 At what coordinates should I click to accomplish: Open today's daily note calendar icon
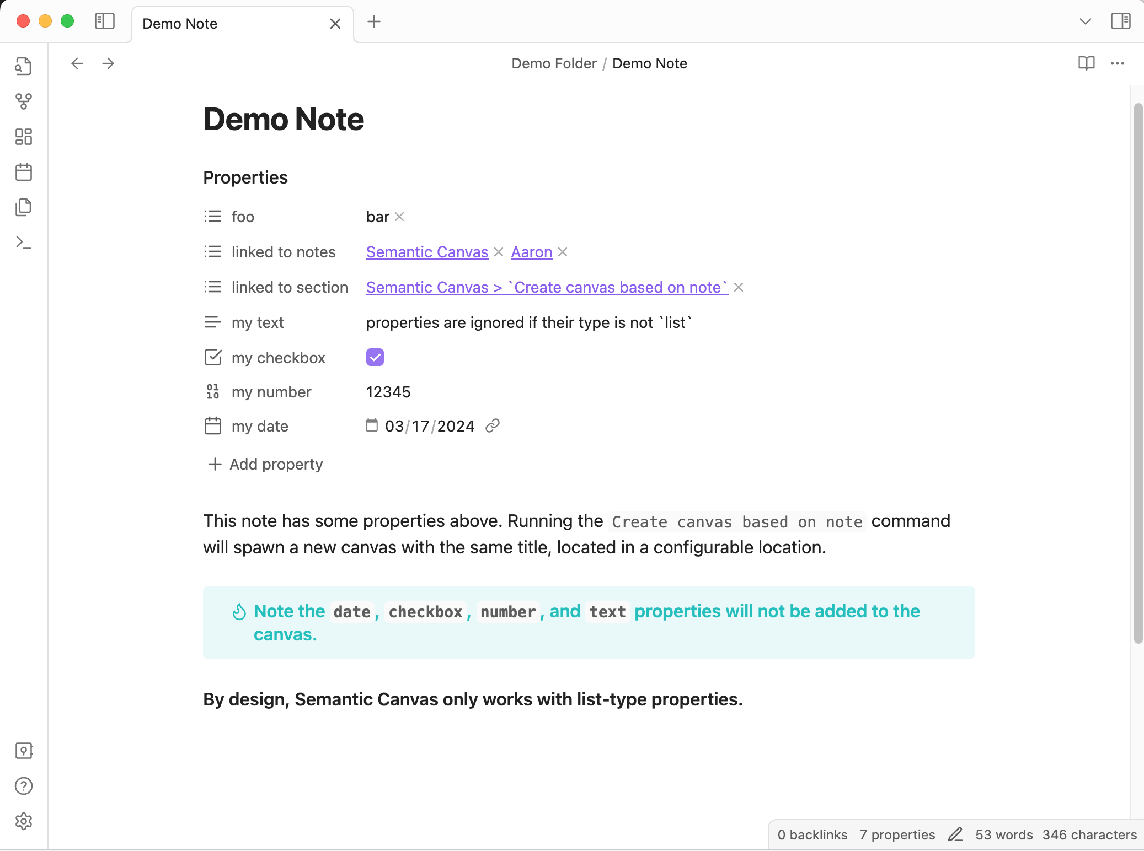click(x=24, y=172)
